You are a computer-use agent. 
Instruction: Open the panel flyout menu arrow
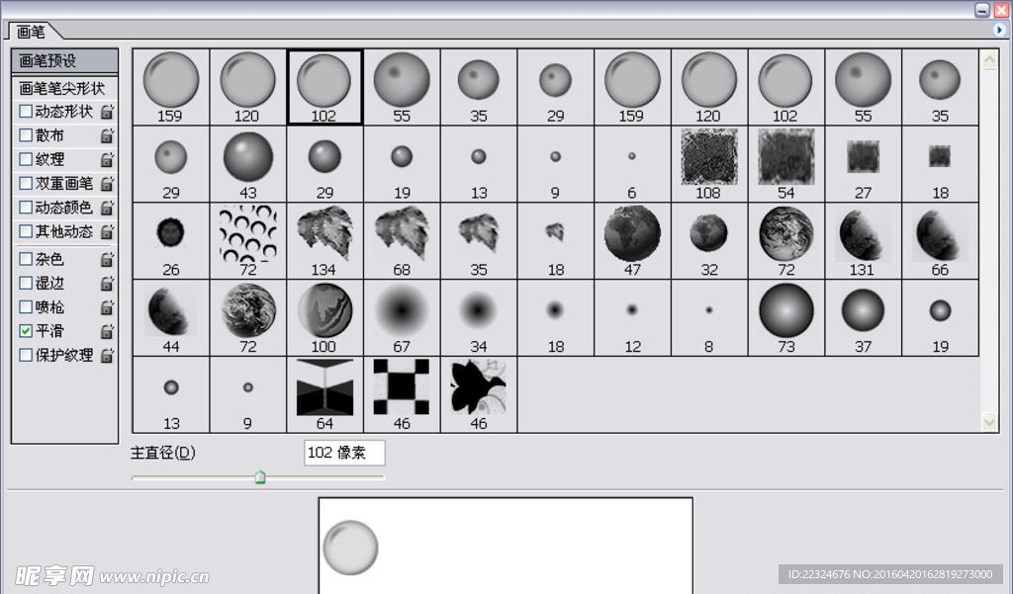pyautogui.click(x=999, y=30)
